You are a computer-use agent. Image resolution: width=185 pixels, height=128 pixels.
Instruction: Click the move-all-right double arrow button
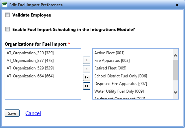[x=87, y=77]
